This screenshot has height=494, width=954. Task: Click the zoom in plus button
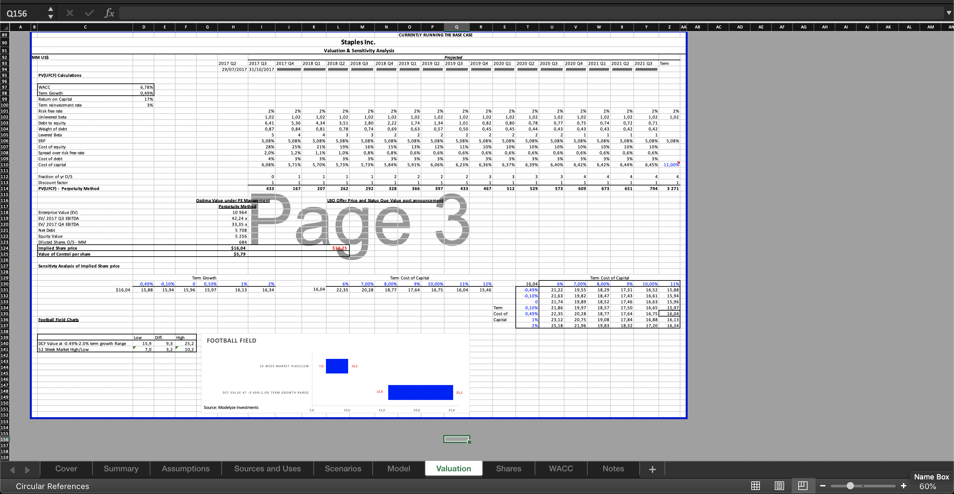pyautogui.click(x=904, y=486)
